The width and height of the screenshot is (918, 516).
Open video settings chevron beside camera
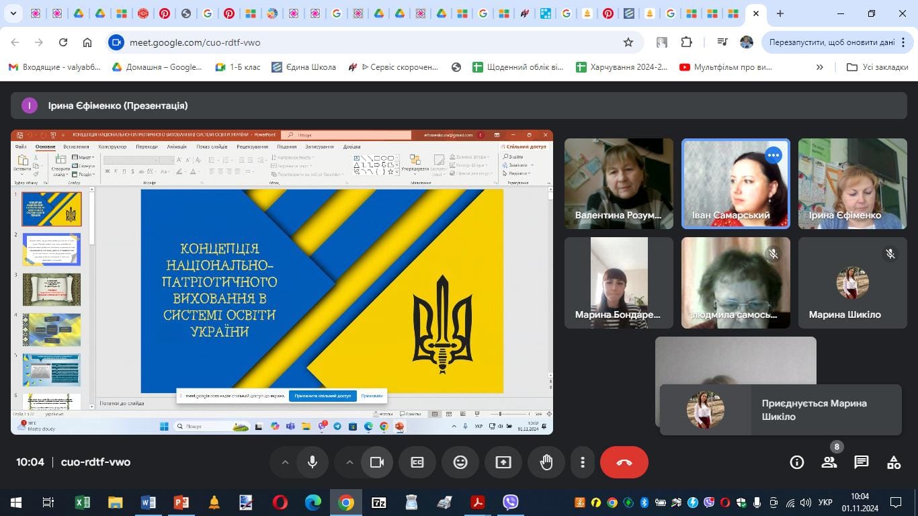point(349,462)
